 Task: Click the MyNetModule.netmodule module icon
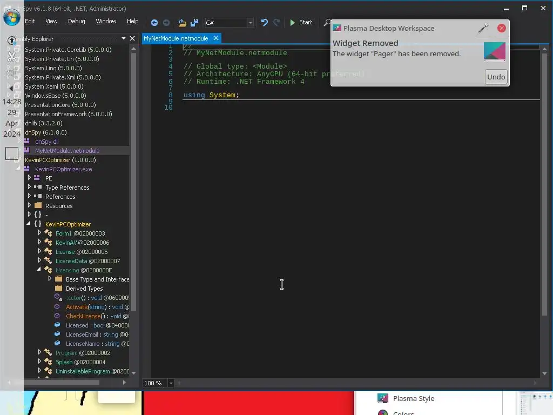27,150
